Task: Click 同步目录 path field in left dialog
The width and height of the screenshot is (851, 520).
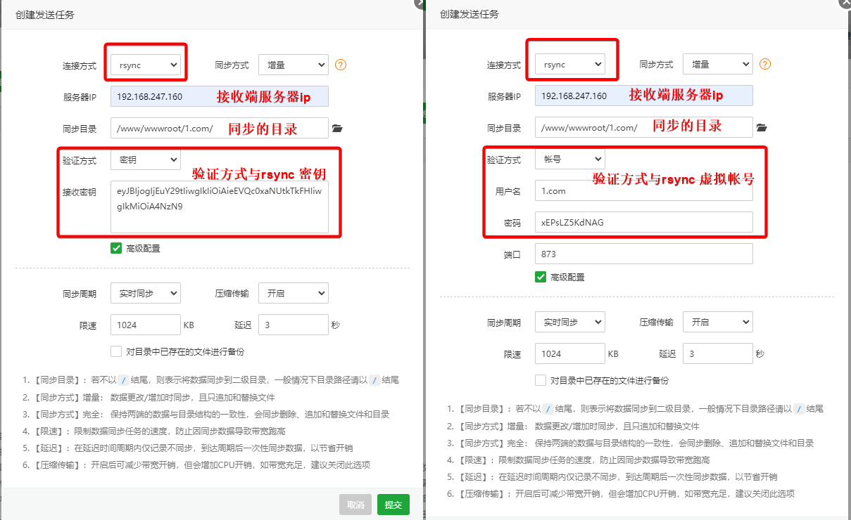Action: point(220,128)
